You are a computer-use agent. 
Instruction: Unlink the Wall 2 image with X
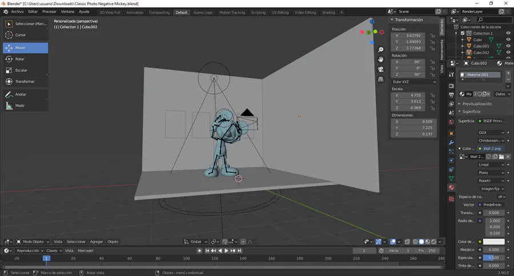pyautogui.click(x=508, y=157)
